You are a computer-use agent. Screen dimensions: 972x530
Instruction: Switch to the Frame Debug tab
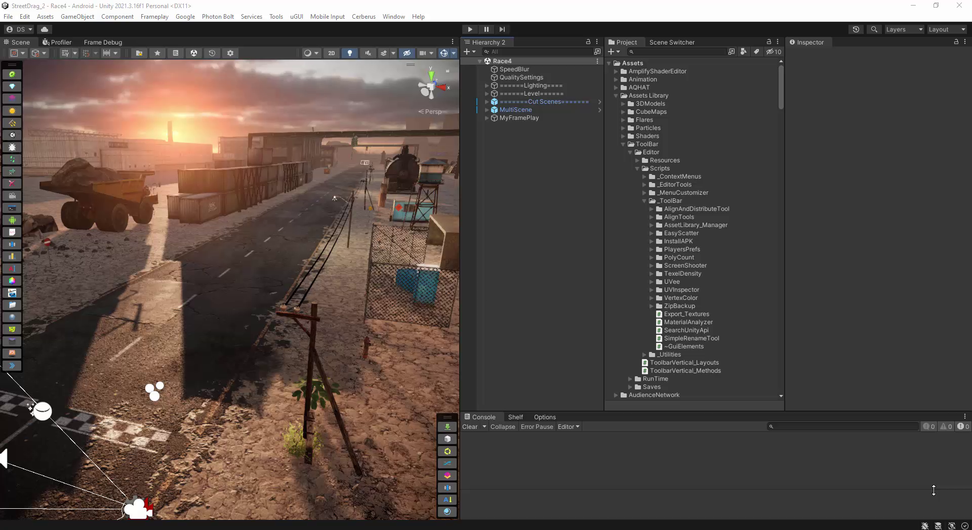point(103,42)
